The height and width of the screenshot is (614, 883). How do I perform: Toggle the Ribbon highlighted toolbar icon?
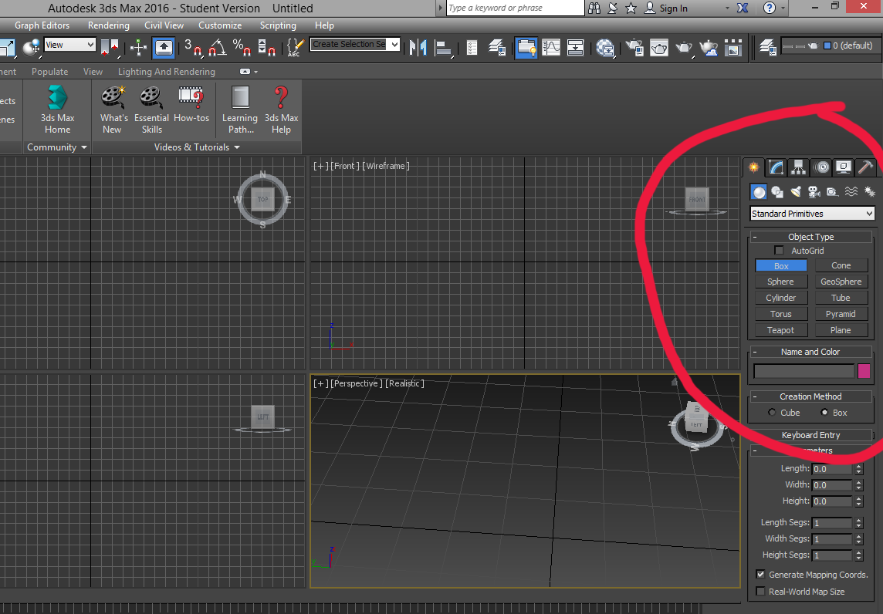526,48
